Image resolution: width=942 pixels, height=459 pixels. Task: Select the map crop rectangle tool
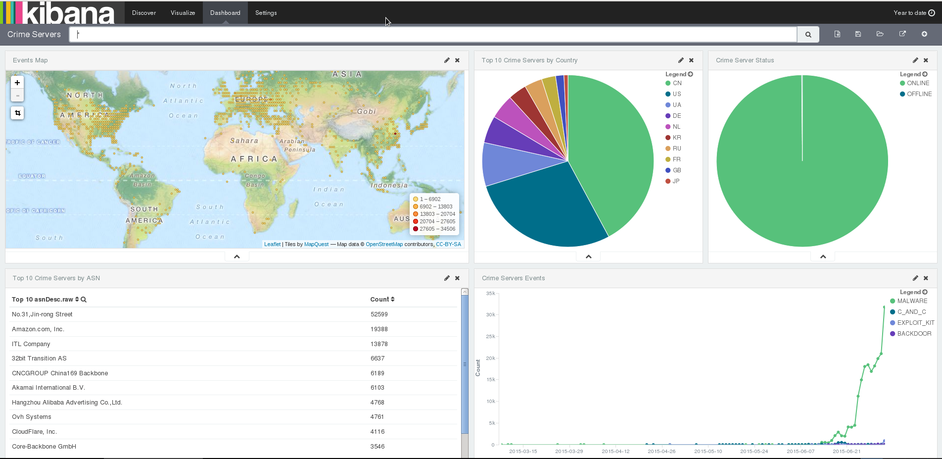17,113
